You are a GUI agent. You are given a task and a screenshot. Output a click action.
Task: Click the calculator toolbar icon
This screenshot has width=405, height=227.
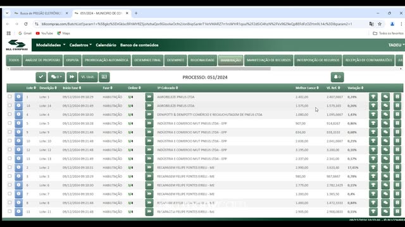pos(104,77)
